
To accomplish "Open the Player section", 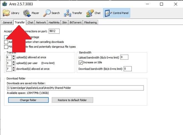I will [31, 13].
